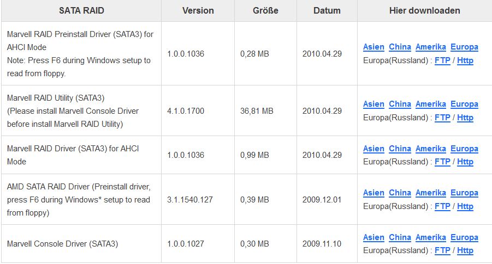Click FTP link for Marvell RAID Preinstall Driver
This screenshot has height=264, width=492.
click(442, 60)
